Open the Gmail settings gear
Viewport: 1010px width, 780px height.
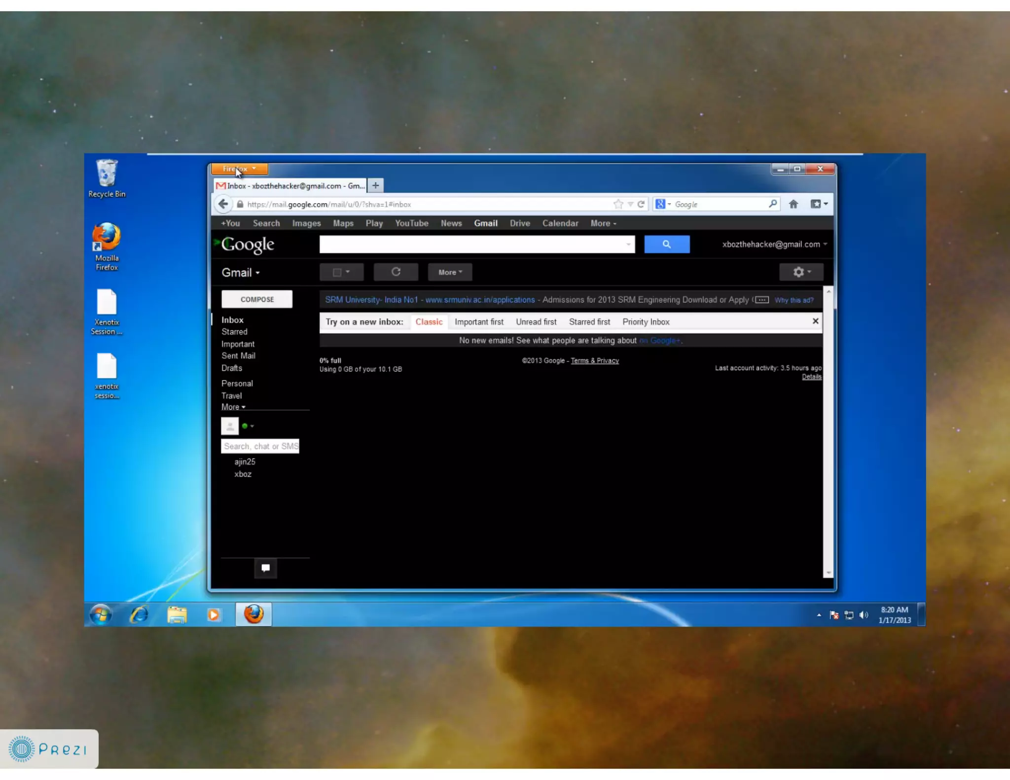click(x=801, y=272)
